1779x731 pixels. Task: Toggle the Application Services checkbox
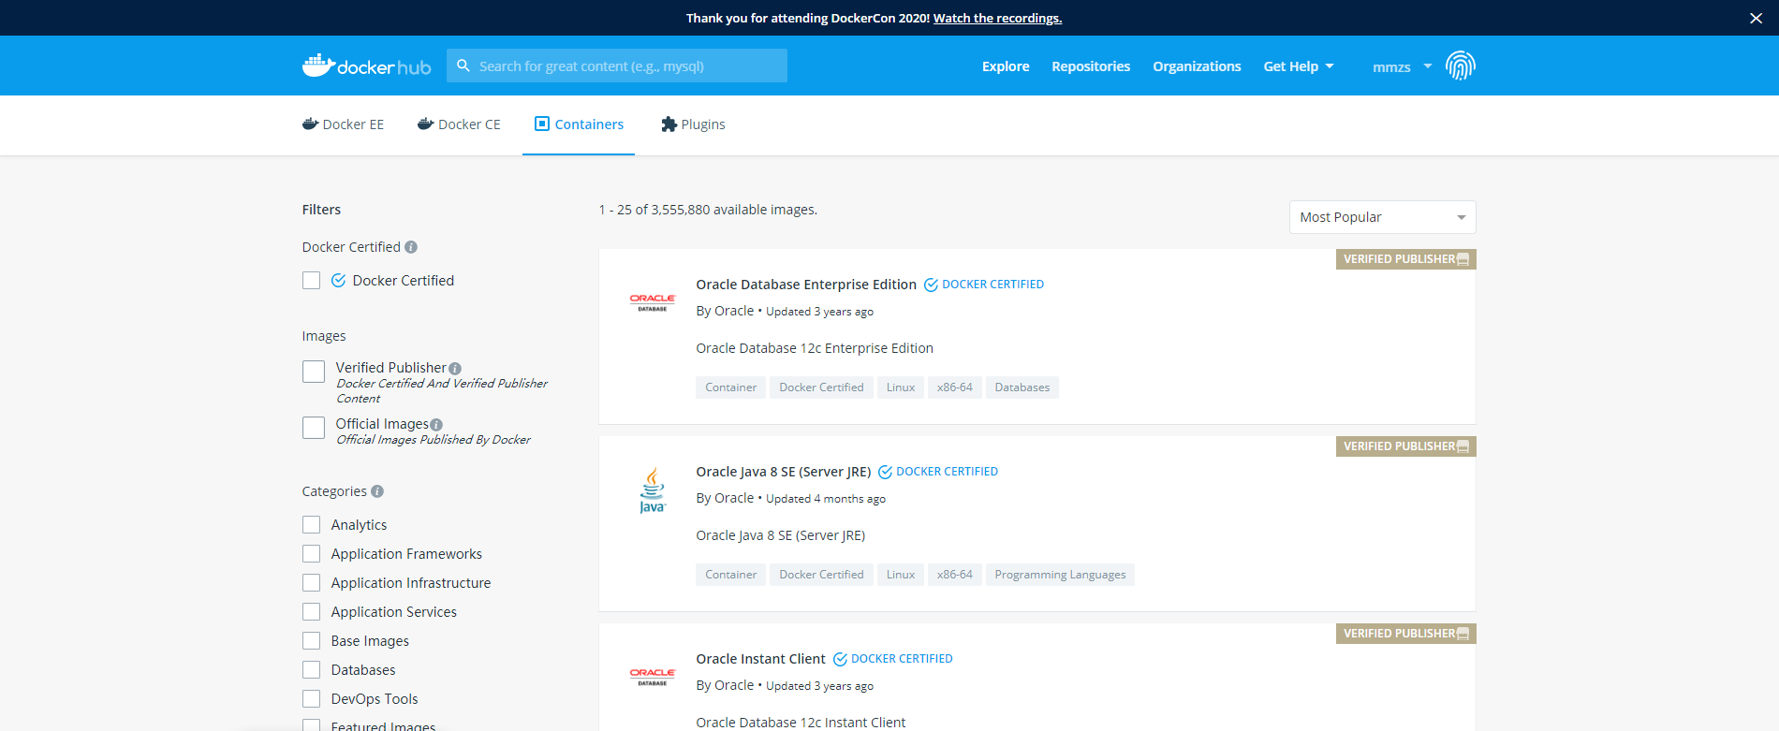tap(312, 612)
